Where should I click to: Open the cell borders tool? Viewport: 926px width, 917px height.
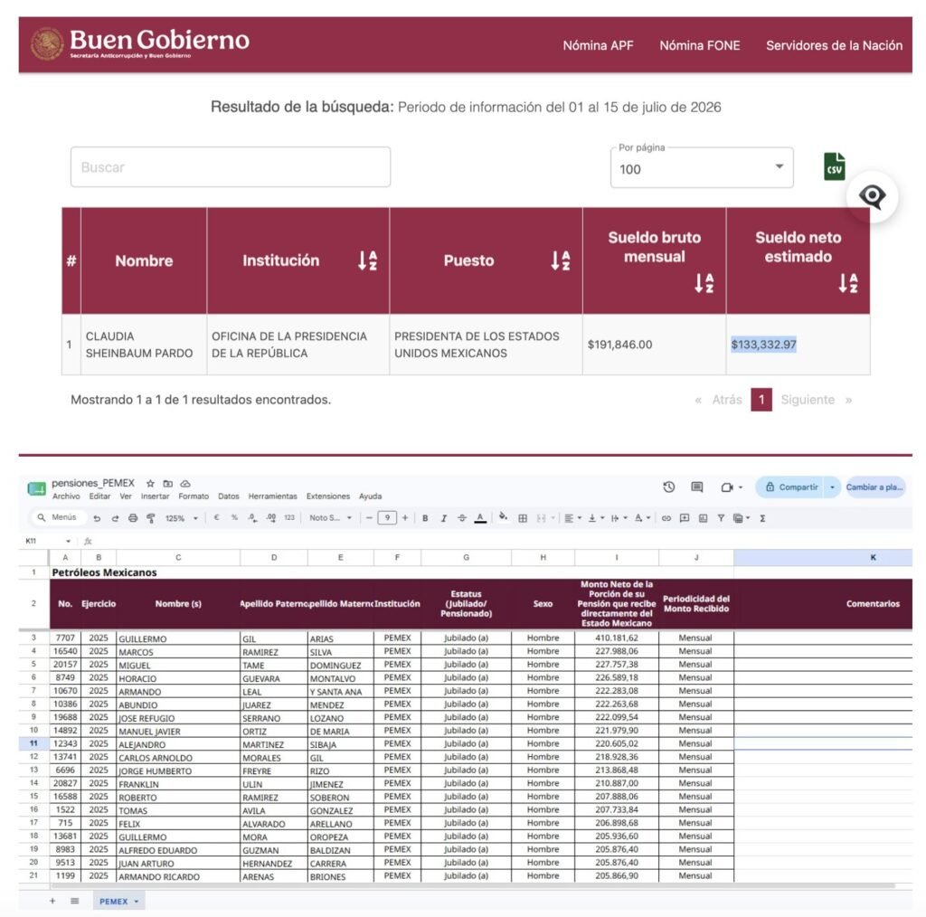523,518
